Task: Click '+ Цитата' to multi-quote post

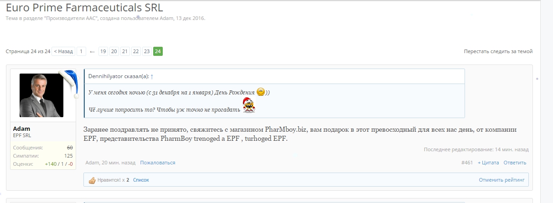Action: [x=488, y=163]
